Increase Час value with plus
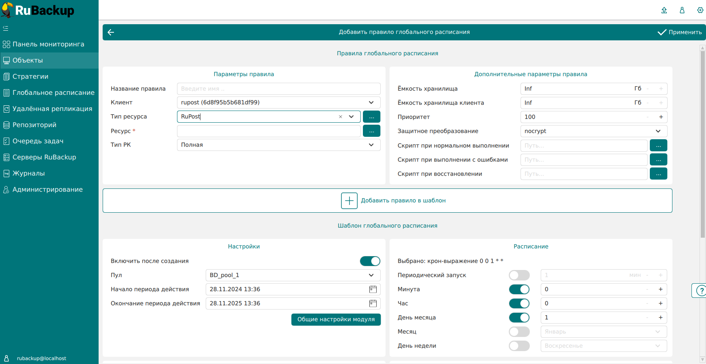Viewport: 706px width, 364px height. click(x=661, y=303)
